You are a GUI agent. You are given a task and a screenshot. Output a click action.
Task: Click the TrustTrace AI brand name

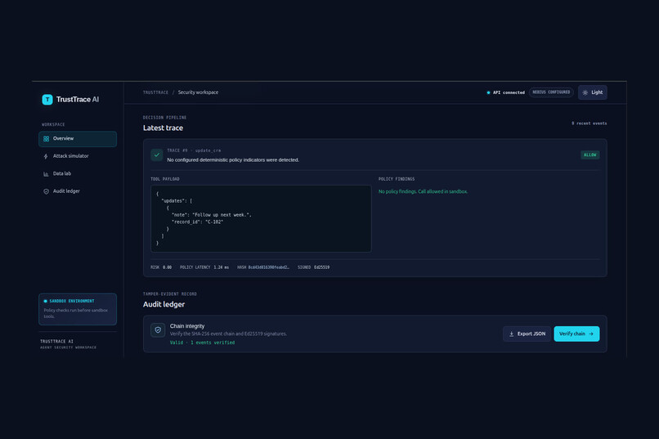[x=78, y=100]
